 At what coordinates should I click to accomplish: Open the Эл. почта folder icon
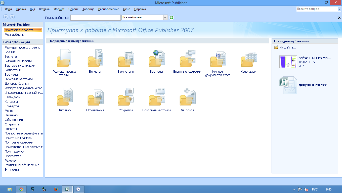point(187,97)
